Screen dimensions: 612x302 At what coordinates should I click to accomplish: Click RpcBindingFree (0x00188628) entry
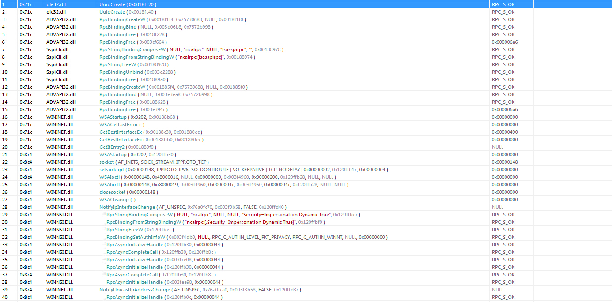point(134,102)
